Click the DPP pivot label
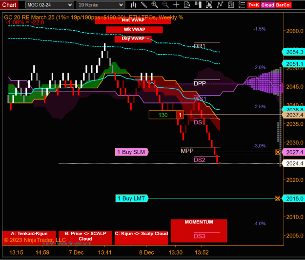305x260 pixels. [x=200, y=83]
